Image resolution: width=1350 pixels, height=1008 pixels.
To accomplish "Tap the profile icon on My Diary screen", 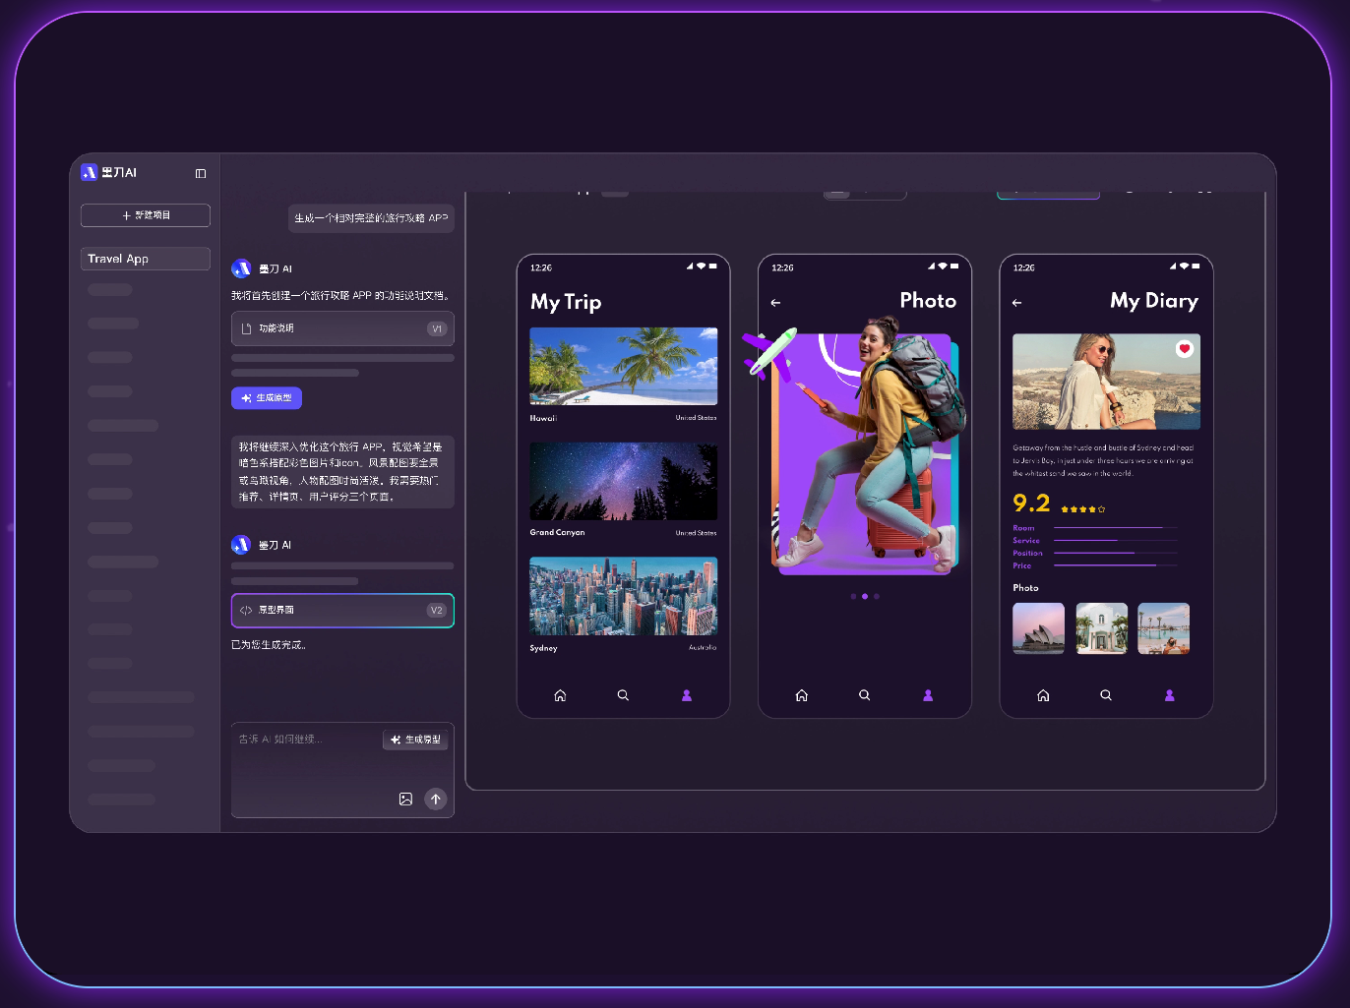I will click(1169, 695).
